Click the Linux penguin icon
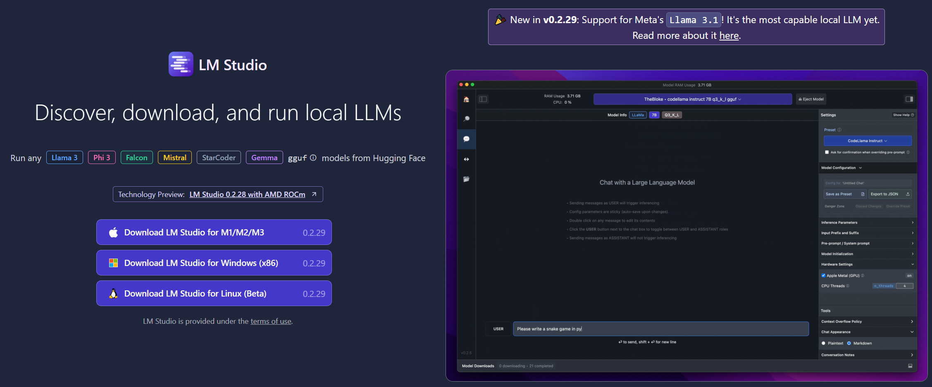 tap(113, 293)
